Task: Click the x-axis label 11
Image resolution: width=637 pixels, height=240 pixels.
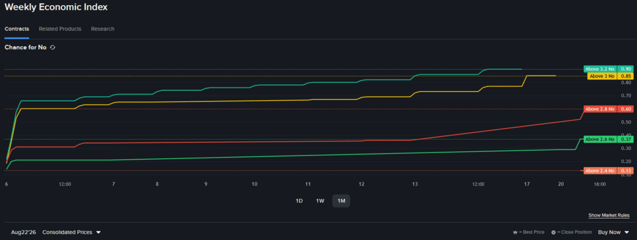Action: [x=308, y=184]
